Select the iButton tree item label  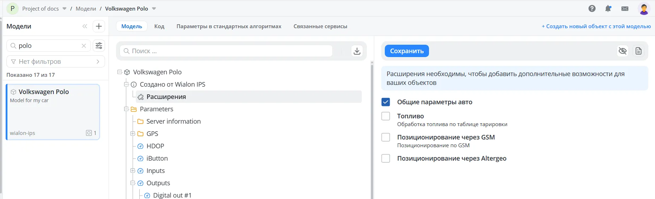(x=157, y=158)
